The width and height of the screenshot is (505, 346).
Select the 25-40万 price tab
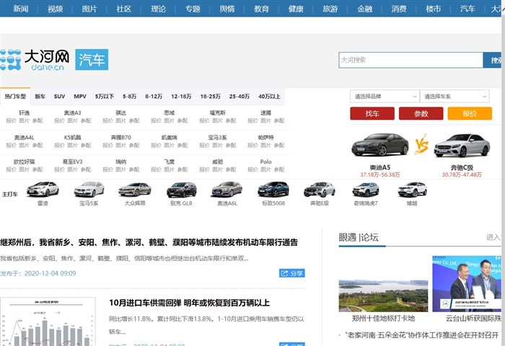[x=240, y=97]
